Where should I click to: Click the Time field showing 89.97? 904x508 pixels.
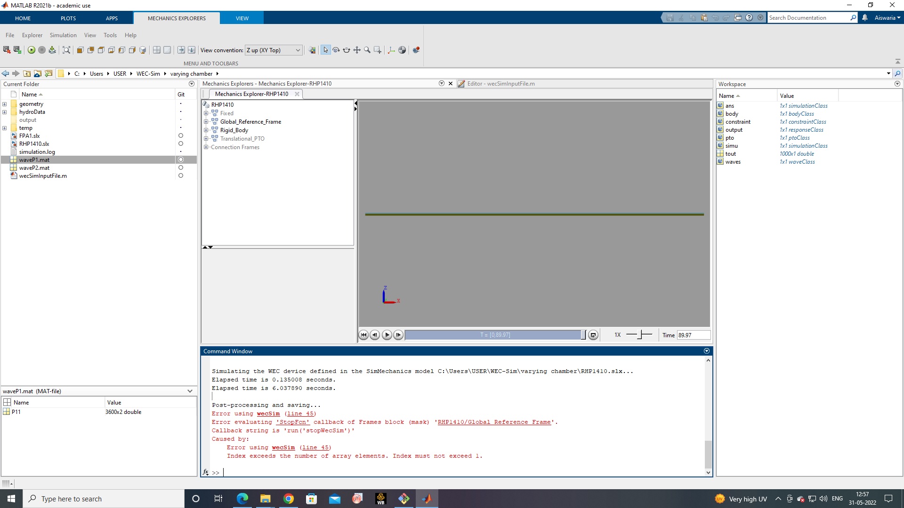coord(692,335)
